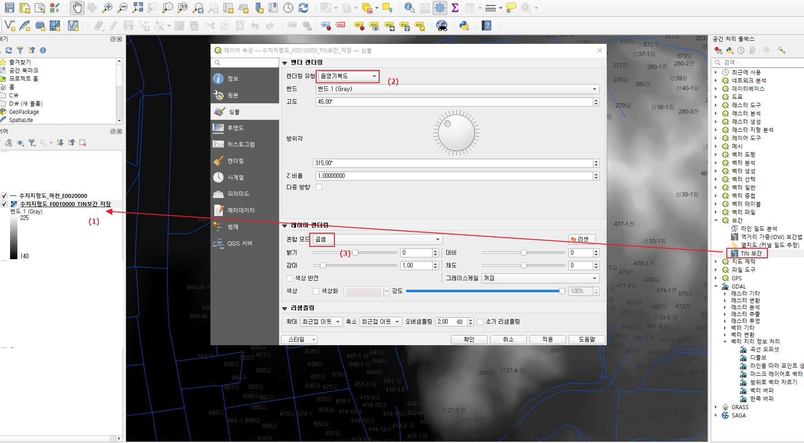The width and height of the screenshot is (804, 443).
Task: Enable the 색상 반전 checkbox
Action: tap(290, 278)
